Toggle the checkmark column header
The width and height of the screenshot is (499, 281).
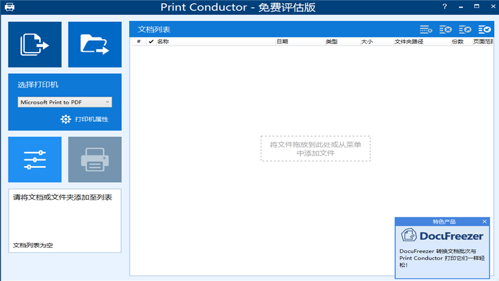(x=150, y=42)
